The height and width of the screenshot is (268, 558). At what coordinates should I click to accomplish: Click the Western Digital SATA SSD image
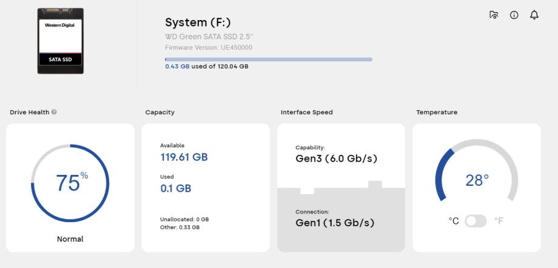pos(60,41)
